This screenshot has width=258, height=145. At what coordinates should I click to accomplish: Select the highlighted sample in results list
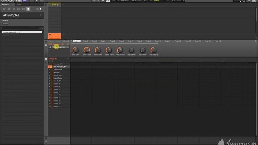coord(22,32)
